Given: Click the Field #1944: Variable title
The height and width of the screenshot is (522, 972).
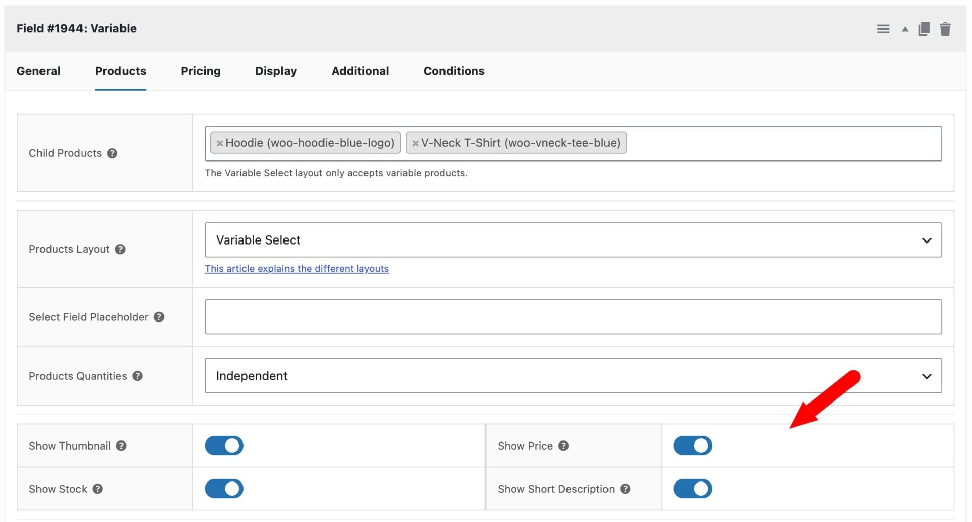Looking at the screenshot, I should (x=76, y=28).
